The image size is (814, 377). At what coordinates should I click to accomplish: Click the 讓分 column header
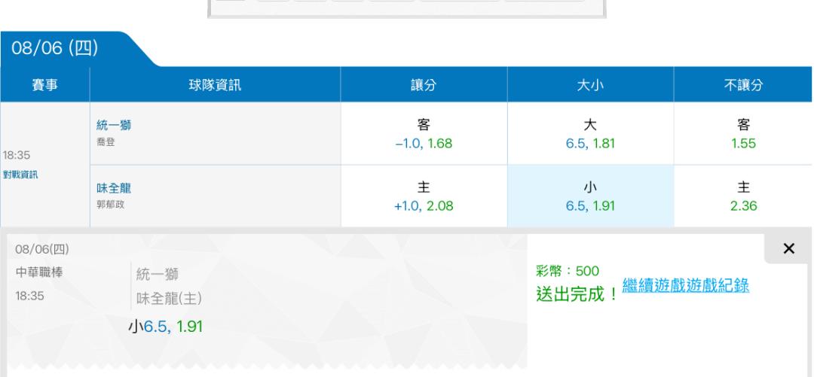click(424, 84)
